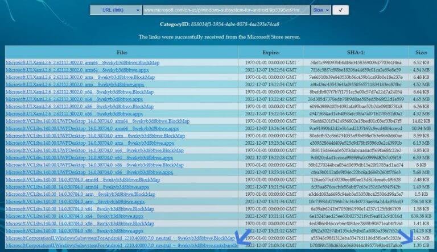Select the "4.65 MB" size cell
437x252 pixels.
421,99
